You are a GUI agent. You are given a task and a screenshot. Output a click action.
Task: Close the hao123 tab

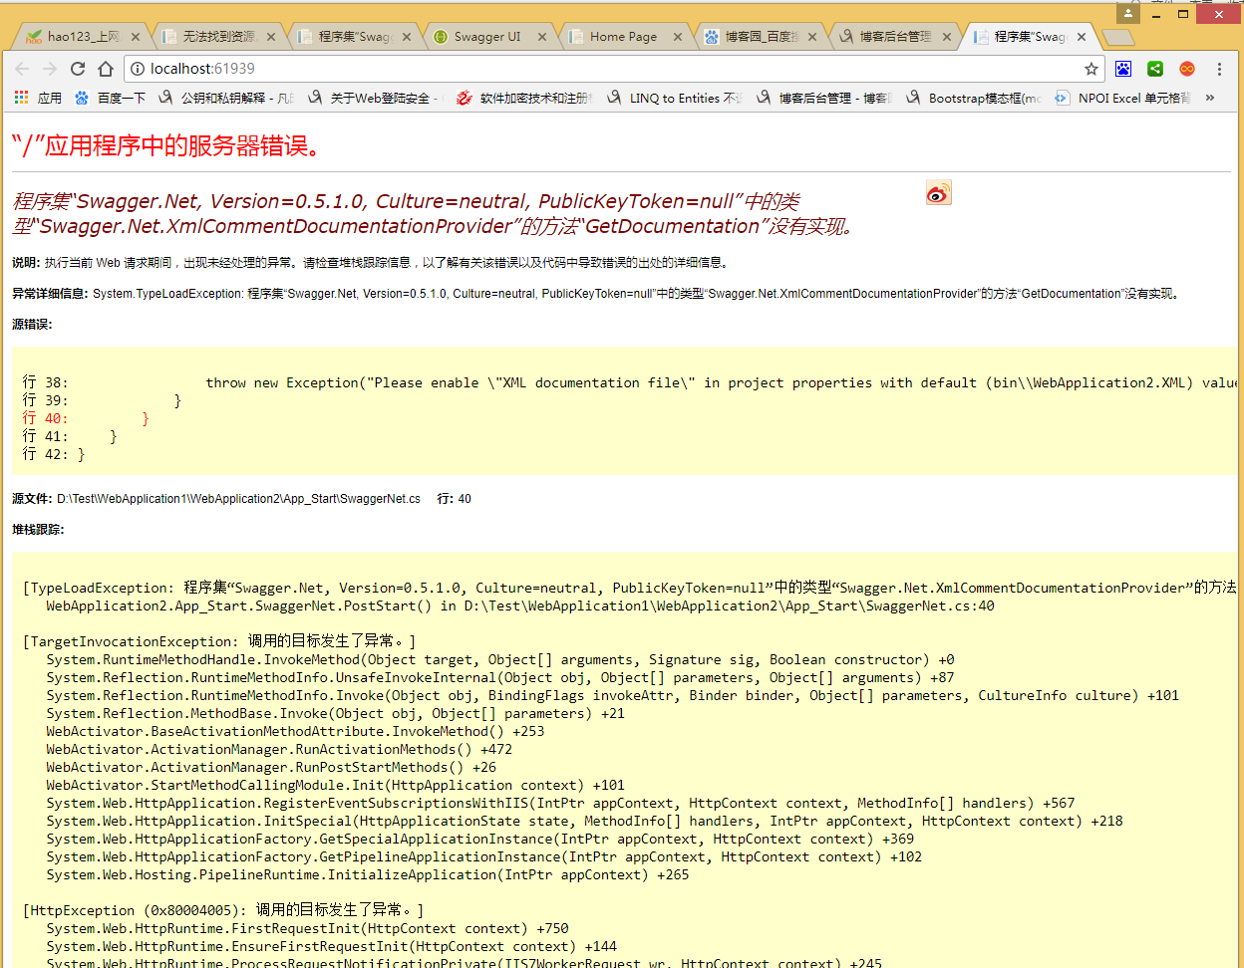tap(136, 37)
